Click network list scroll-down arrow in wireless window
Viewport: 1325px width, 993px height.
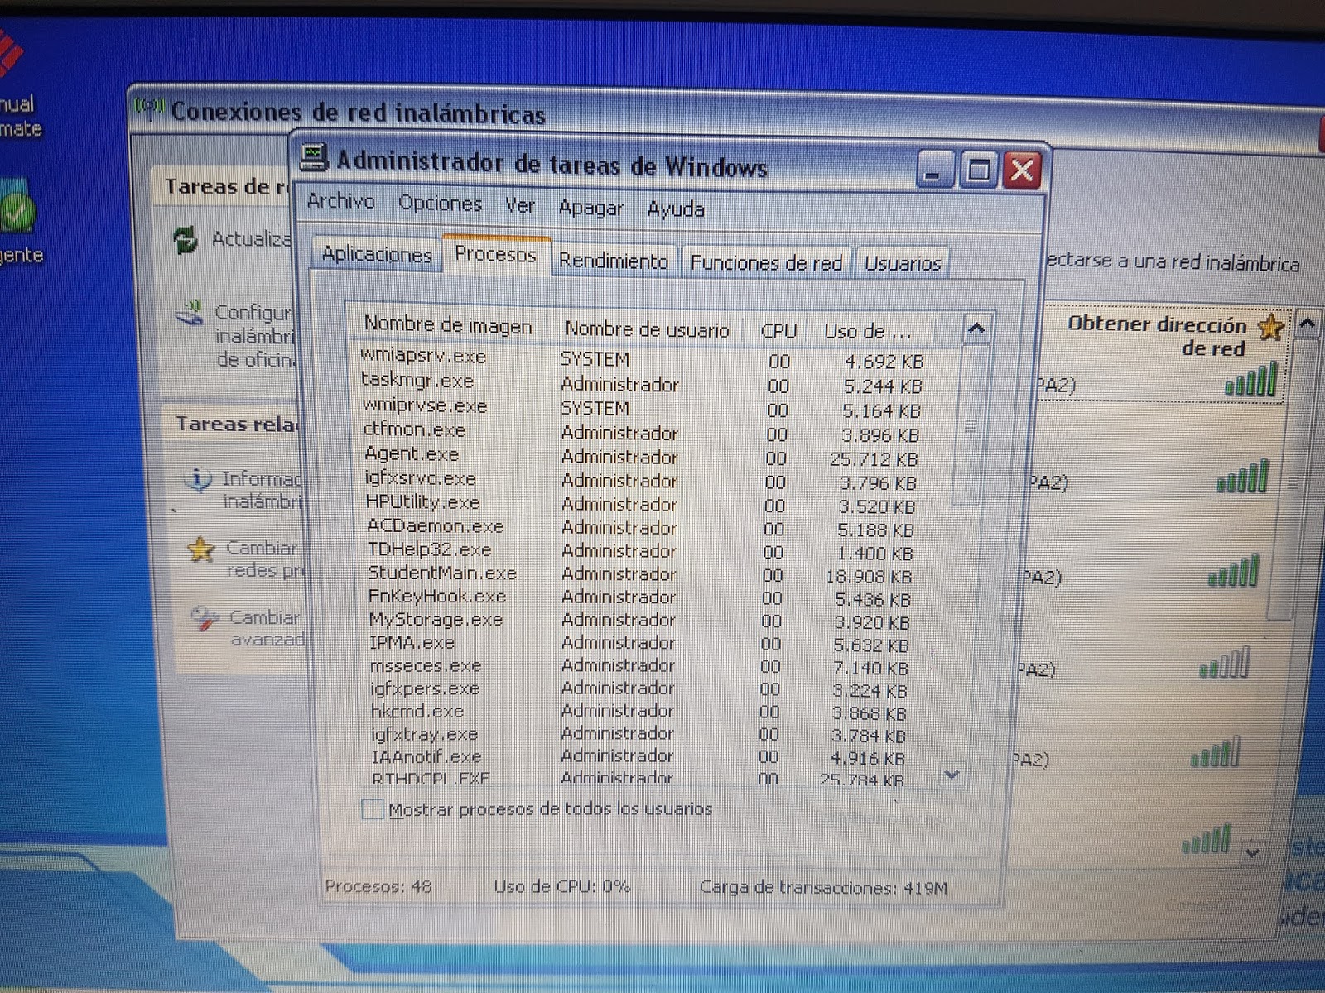pyautogui.click(x=1252, y=851)
